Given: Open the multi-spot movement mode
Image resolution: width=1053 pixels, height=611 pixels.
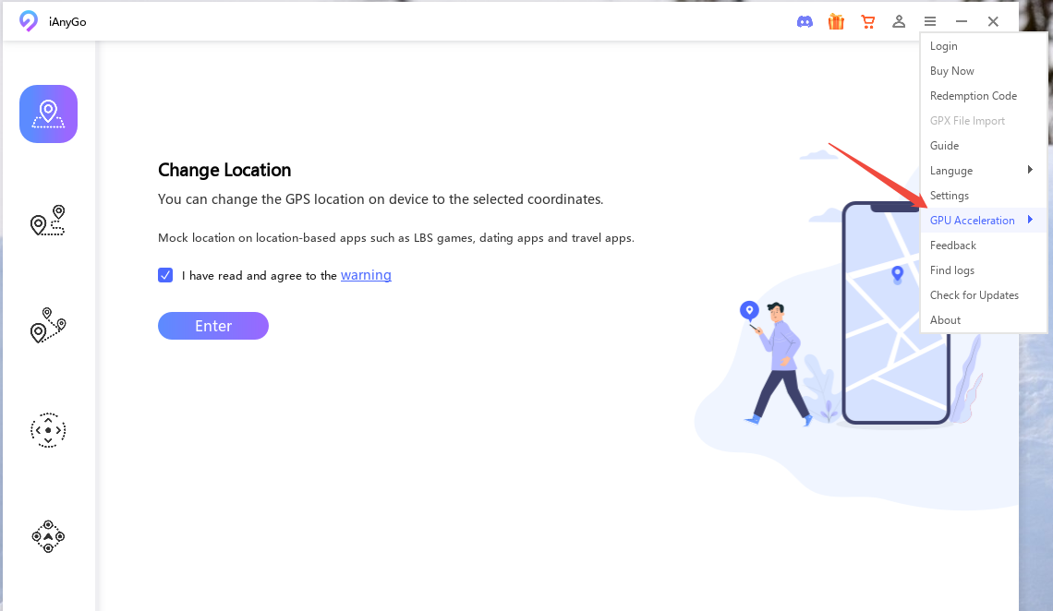Looking at the screenshot, I should (48, 326).
